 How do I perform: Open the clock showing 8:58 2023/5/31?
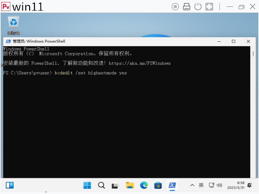coord(236,185)
